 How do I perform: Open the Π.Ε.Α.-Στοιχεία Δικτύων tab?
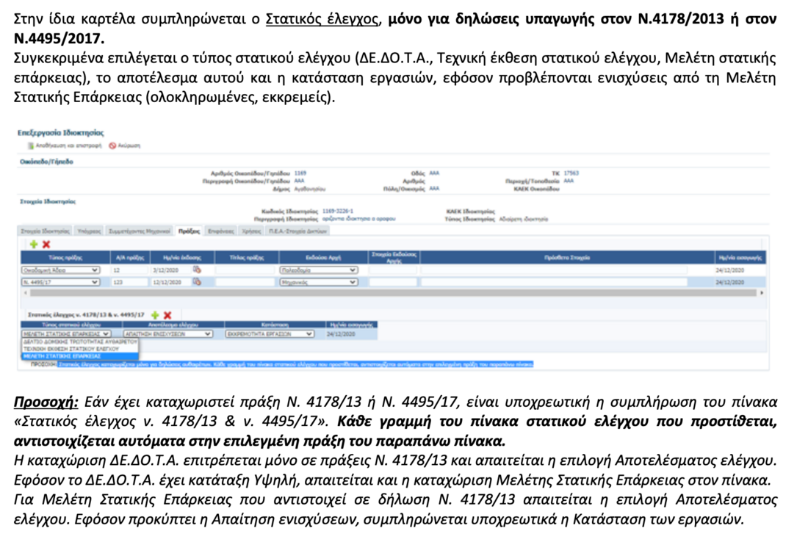coord(300,231)
